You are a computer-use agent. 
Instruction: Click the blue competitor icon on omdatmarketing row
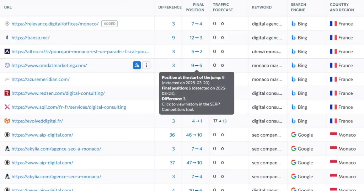[137, 65]
